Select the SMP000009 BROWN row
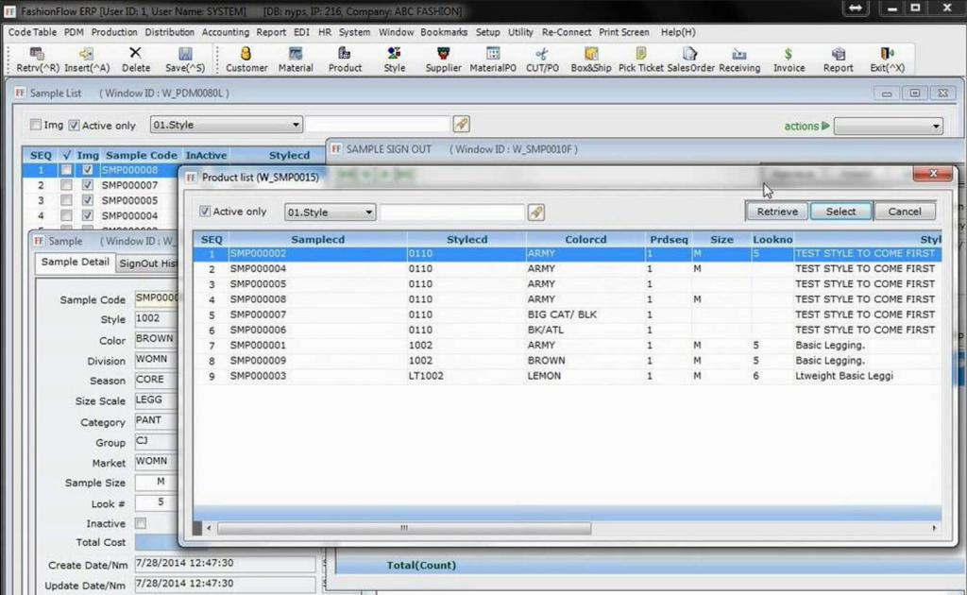This screenshot has width=967, height=595. click(568, 361)
